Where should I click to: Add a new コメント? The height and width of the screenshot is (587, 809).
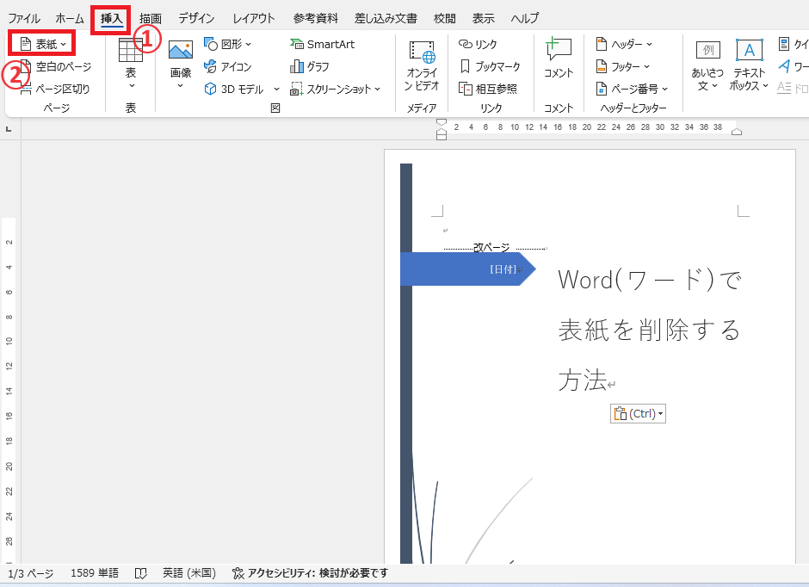(559, 58)
